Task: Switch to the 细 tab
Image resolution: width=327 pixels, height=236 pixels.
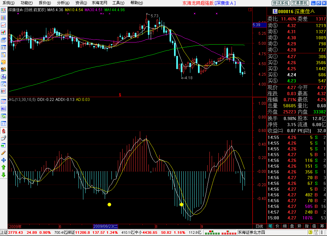Action: 285,226
